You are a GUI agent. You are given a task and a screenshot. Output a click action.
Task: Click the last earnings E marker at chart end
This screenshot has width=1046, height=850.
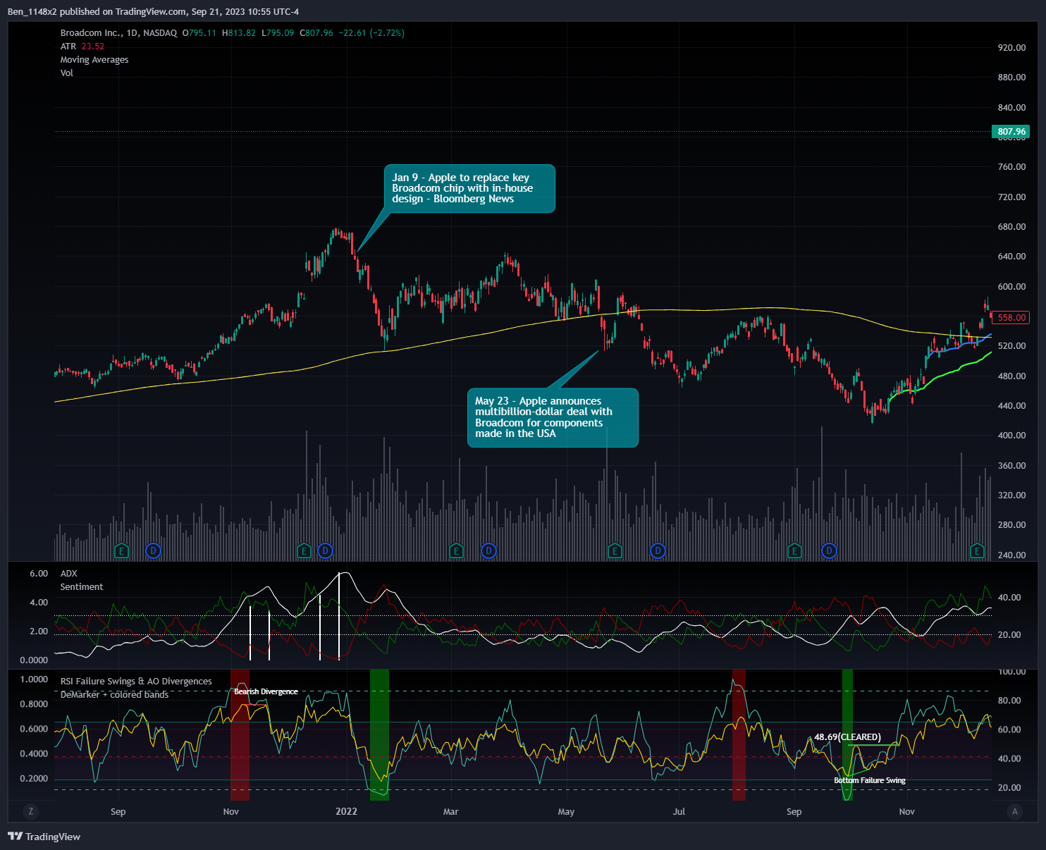(977, 550)
